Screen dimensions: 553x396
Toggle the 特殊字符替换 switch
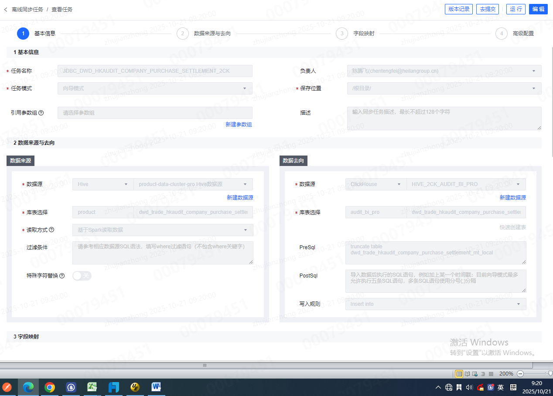82,276
